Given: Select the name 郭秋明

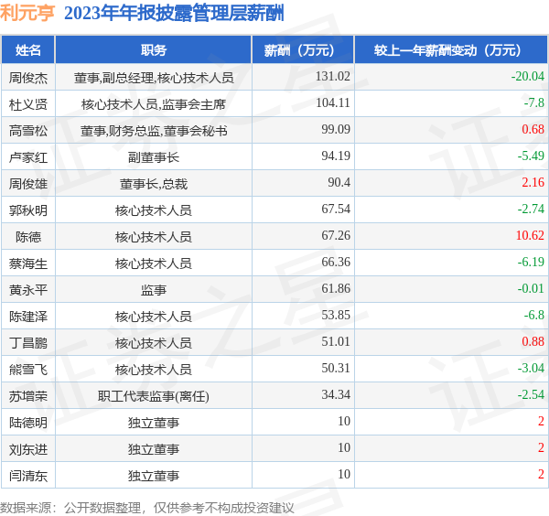Looking at the screenshot, I should tap(28, 210).
